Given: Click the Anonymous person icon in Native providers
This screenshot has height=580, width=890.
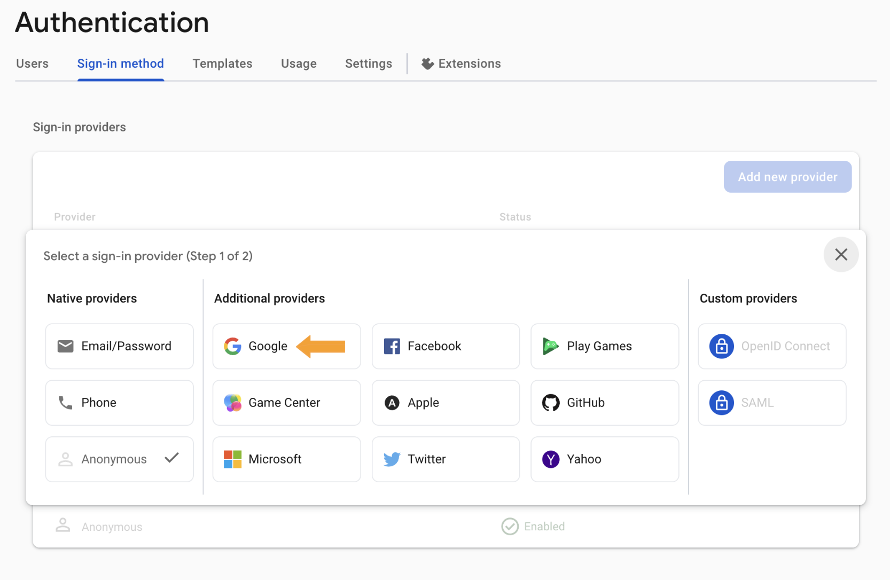Looking at the screenshot, I should pyautogui.click(x=65, y=459).
